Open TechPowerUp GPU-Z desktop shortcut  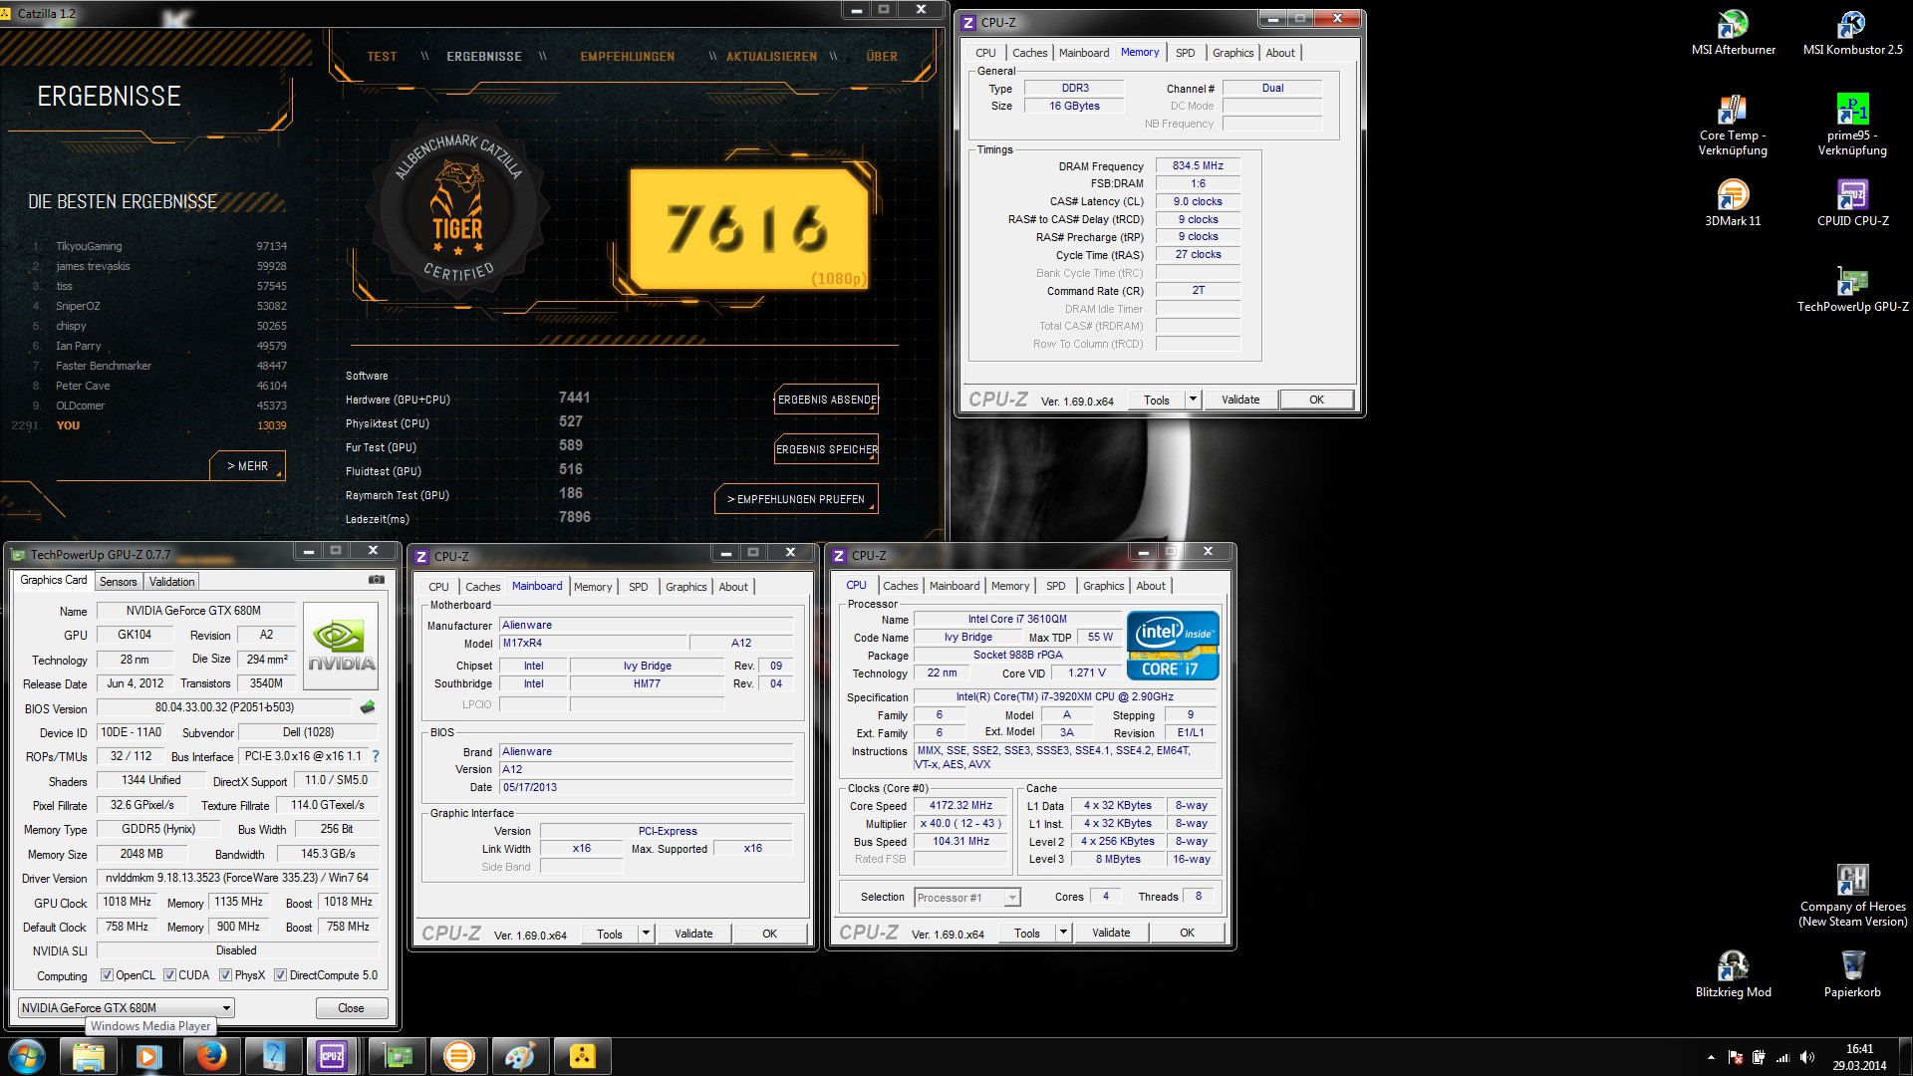tap(1852, 289)
